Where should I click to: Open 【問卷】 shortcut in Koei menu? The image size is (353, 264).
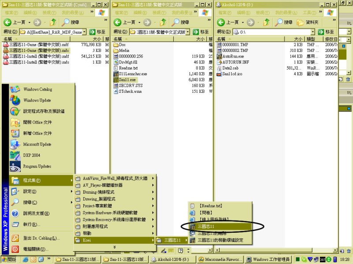[x=220, y=213]
